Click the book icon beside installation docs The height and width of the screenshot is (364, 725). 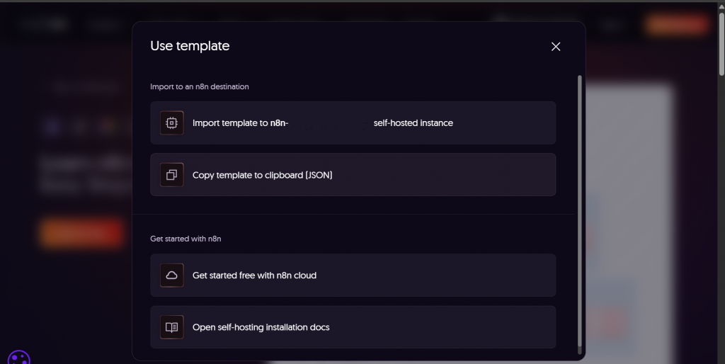tap(171, 327)
